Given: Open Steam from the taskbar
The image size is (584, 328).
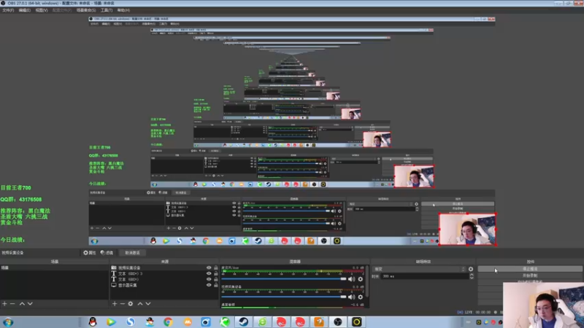Looking at the screenshot, I should (x=244, y=322).
